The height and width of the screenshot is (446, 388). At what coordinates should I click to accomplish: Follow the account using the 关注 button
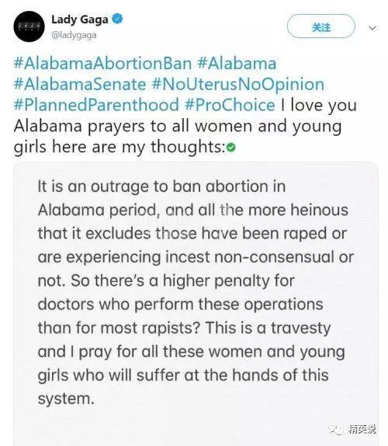(321, 26)
